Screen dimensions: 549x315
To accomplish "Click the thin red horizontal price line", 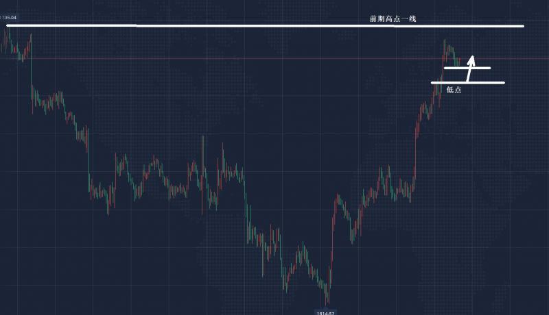I will [206, 58].
